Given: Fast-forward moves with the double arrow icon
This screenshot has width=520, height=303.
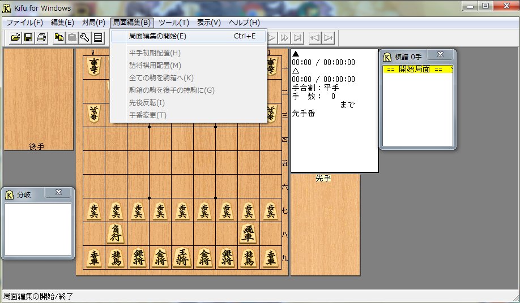Looking at the screenshot, I should 285,38.
